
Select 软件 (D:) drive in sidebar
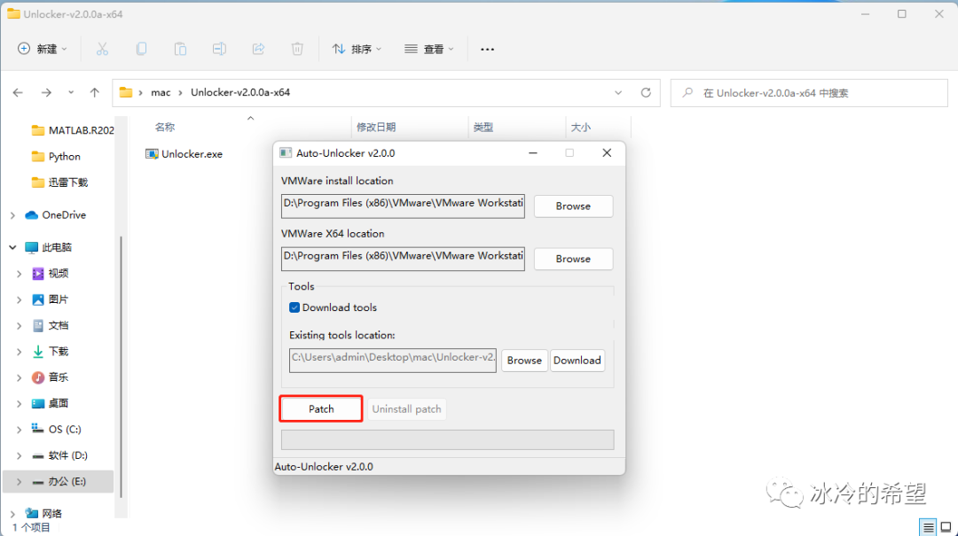pyautogui.click(x=60, y=455)
